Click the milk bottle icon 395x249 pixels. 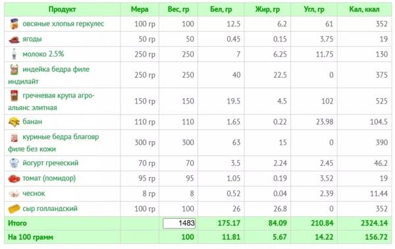tap(14, 54)
